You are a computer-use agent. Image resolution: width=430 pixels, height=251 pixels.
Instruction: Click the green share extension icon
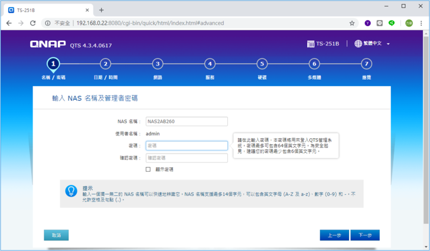(392, 23)
